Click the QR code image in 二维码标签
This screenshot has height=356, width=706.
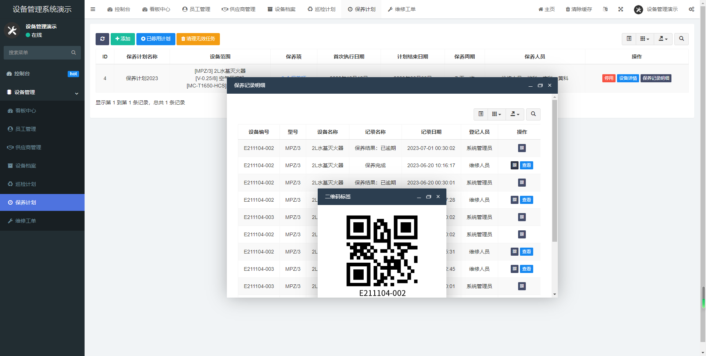pos(382,251)
